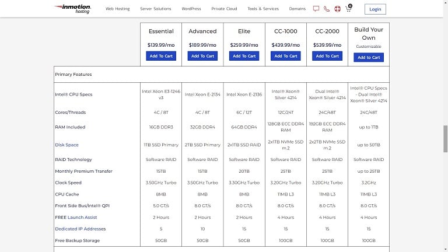View the shopping cart icon

349,8
